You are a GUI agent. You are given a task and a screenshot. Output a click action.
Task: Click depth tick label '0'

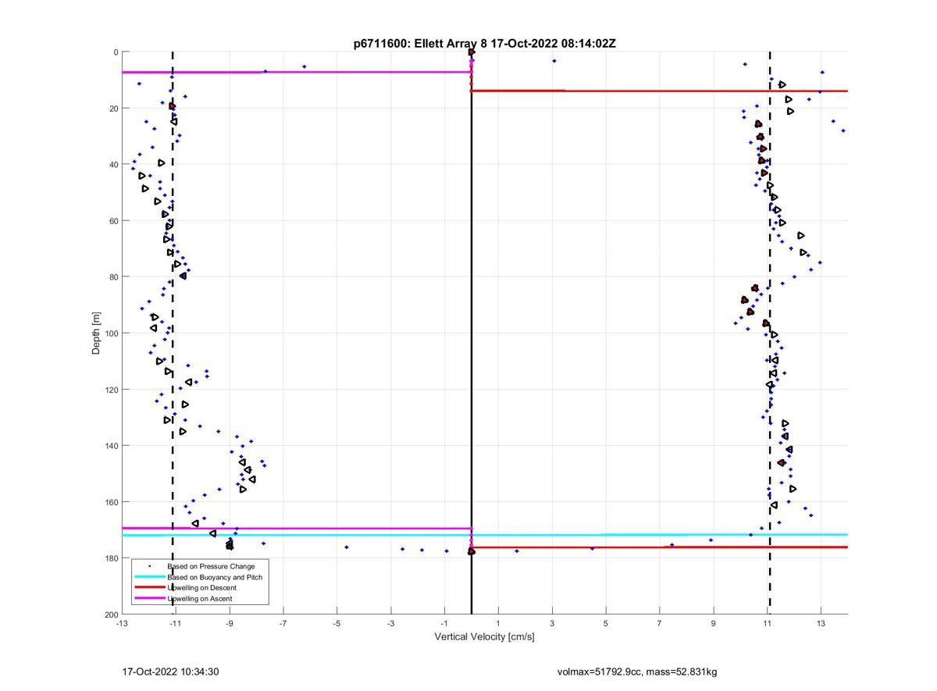[x=116, y=52]
